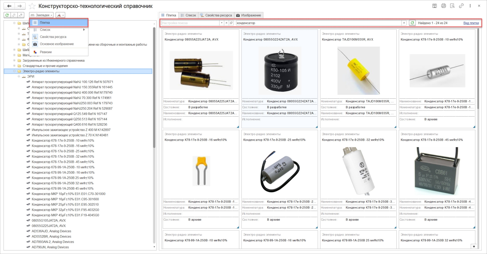The height and width of the screenshot is (254, 487).
Task: Jump to the end of tile results arrow
Action: pos(474,246)
